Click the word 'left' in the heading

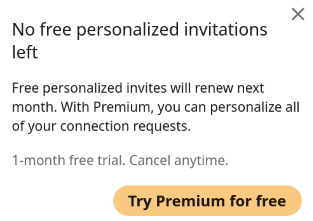pos(25,52)
